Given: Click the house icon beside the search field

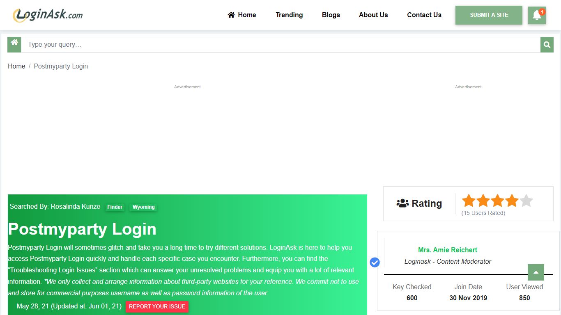Looking at the screenshot, I should point(14,44).
